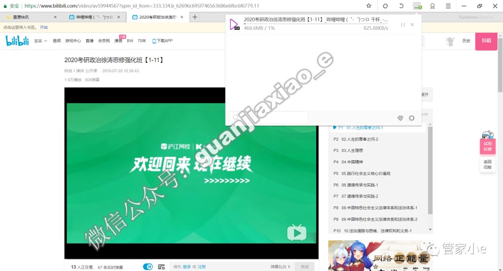Toggle the blue danmaku switch below the player
Image resolution: width=503 pixels, height=271 pixels.
click(148, 266)
